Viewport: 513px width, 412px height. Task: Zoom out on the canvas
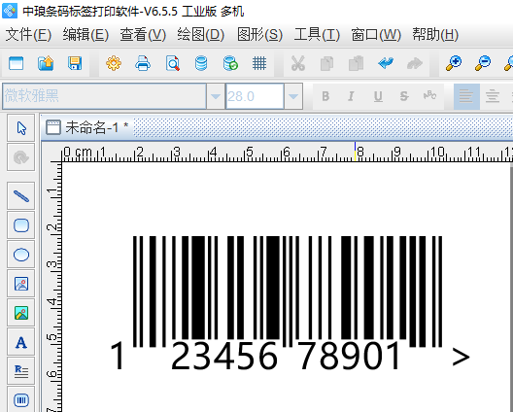pyautogui.click(x=483, y=63)
